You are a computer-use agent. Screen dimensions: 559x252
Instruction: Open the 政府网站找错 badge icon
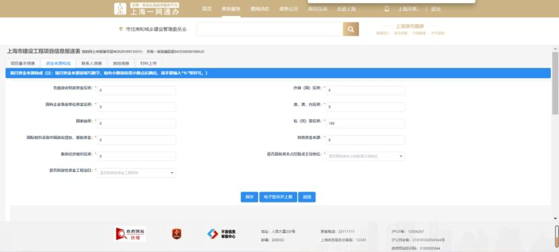(131, 234)
